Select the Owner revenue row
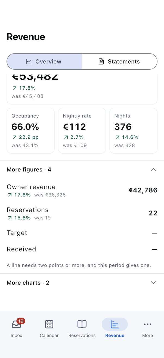 tap(82, 190)
